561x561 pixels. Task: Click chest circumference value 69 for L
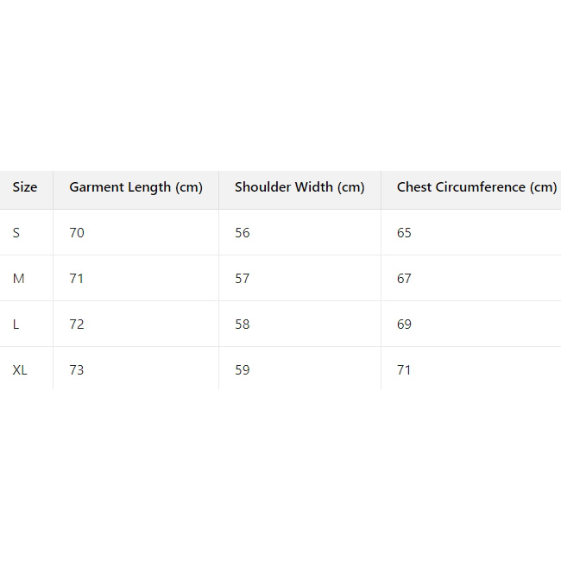pos(405,325)
